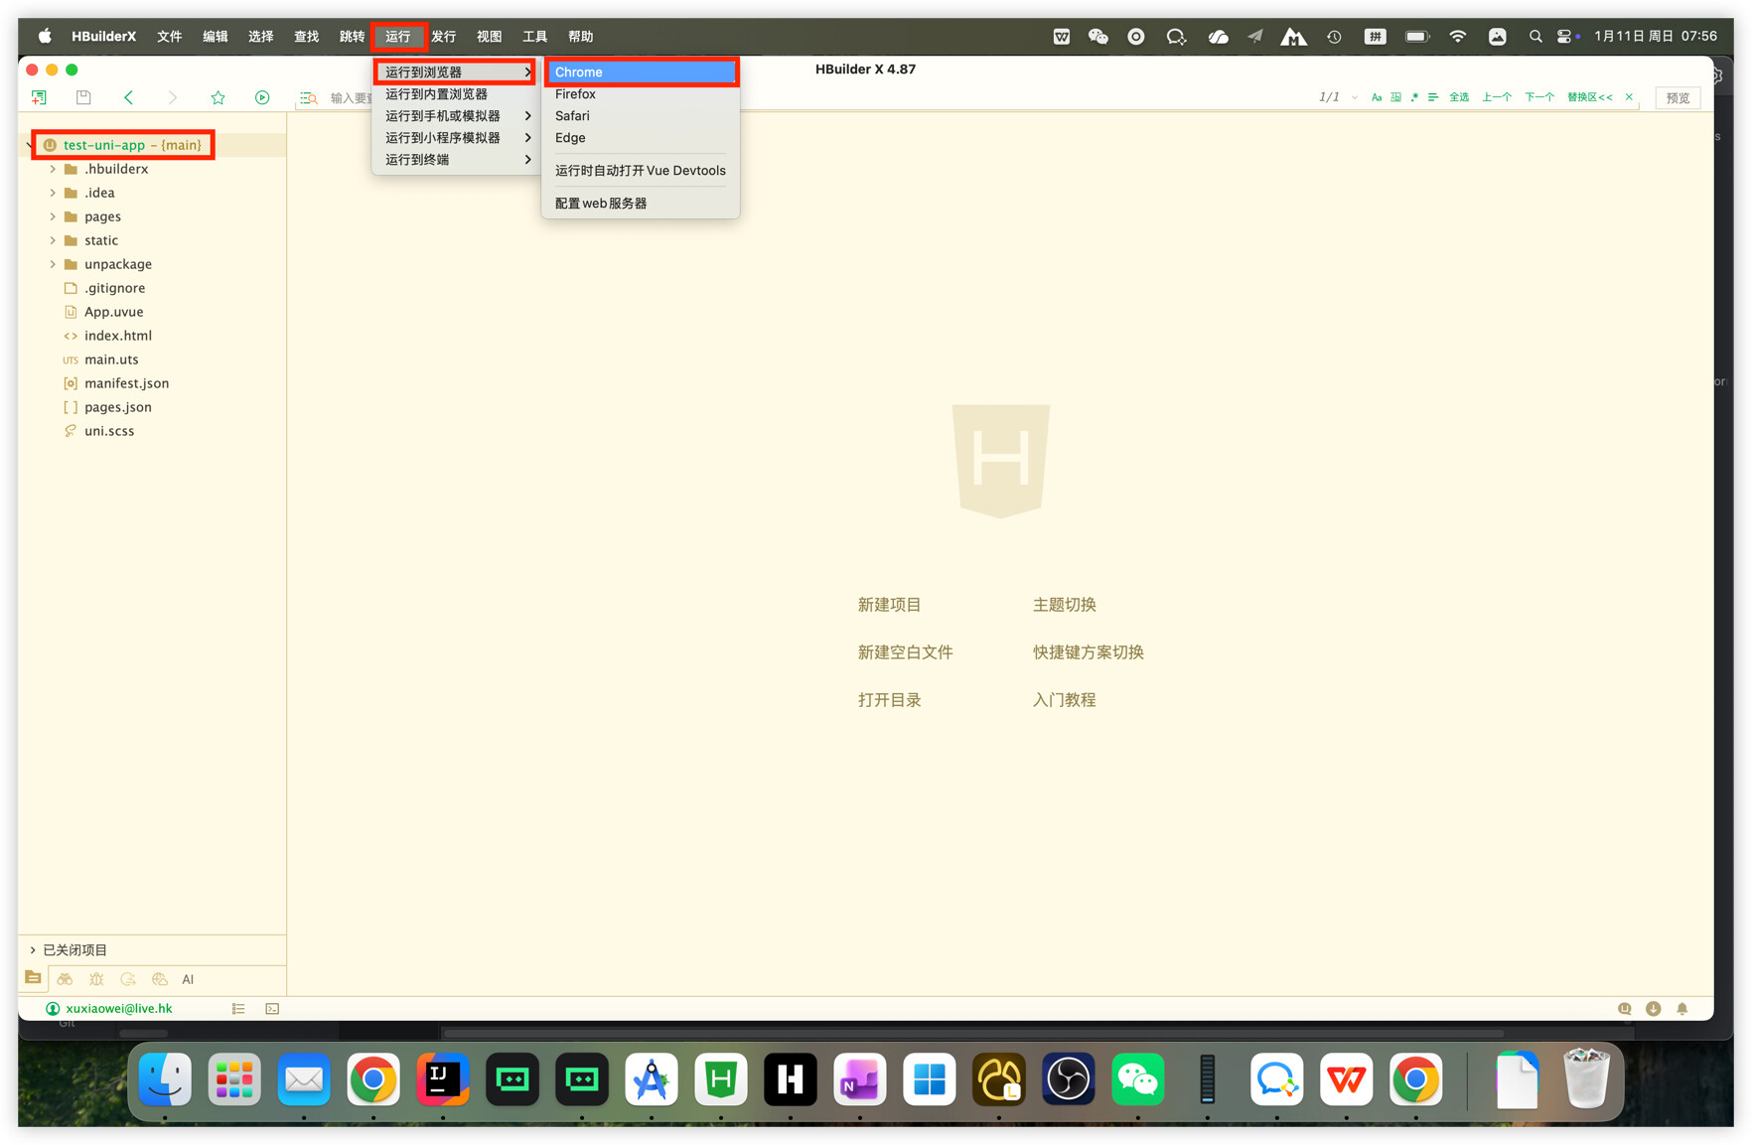Expand the pages folder
Screen dimensions: 1752x1145
pos(53,216)
